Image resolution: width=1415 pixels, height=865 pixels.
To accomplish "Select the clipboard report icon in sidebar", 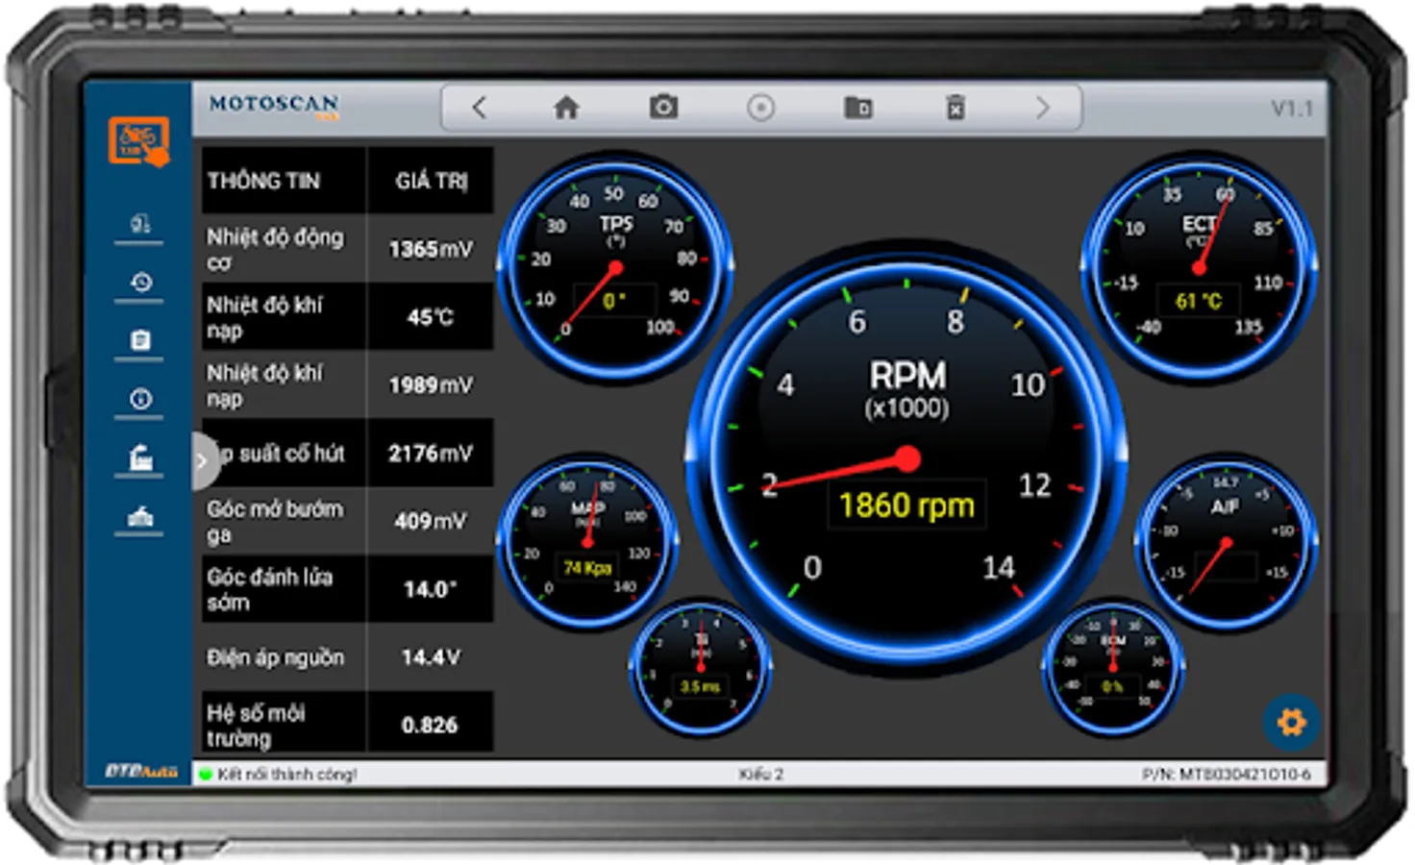I will coord(140,341).
